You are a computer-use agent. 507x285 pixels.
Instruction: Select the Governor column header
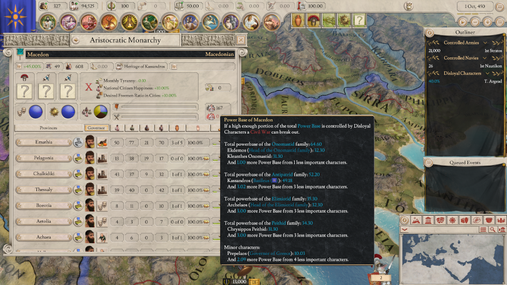(x=96, y=128)
